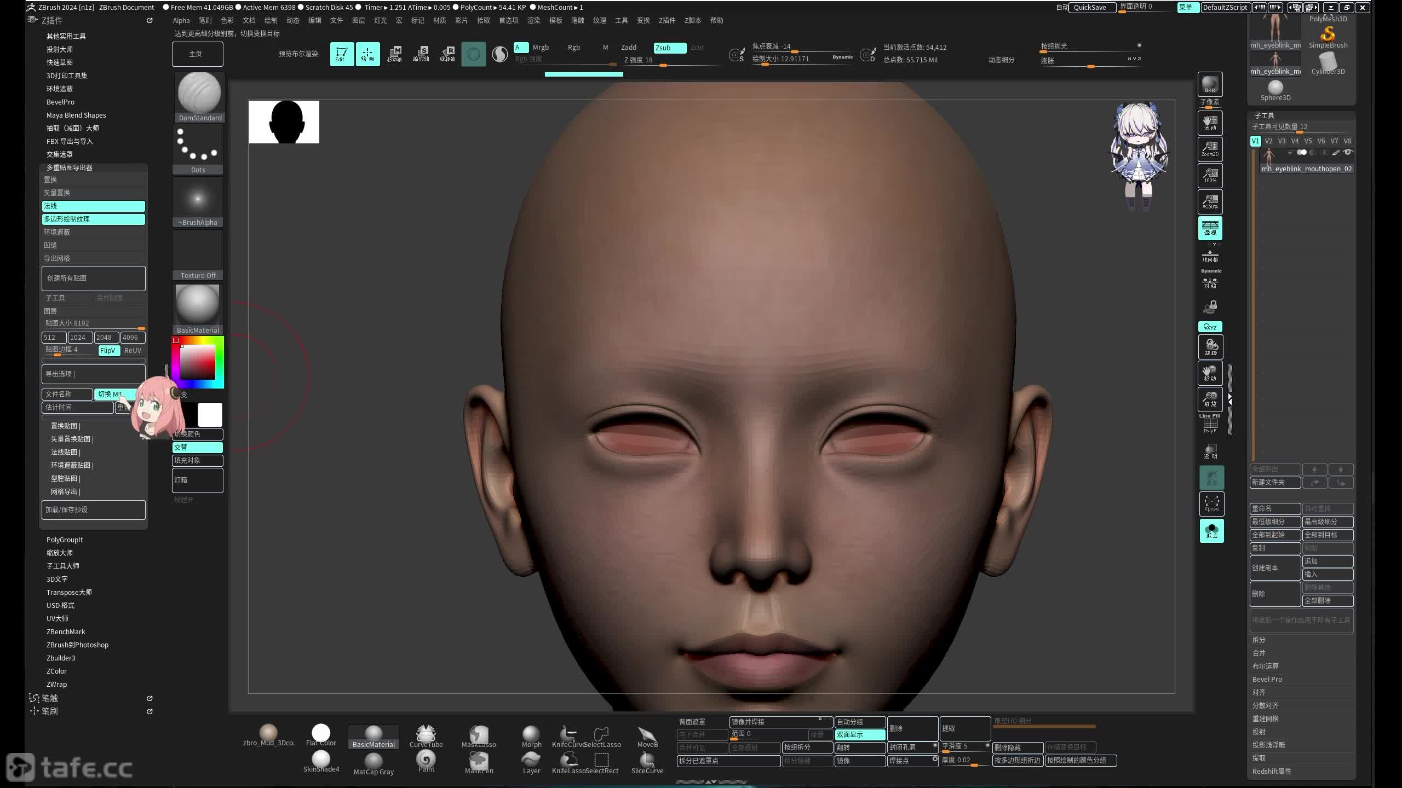Pick a color in the color picker

click(x=198, y=362)
